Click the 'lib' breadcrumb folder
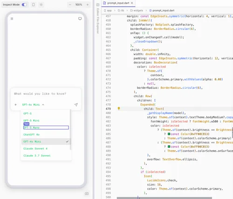Image resolution: width=233 pixels, height=199 pixels. point(121,10)
